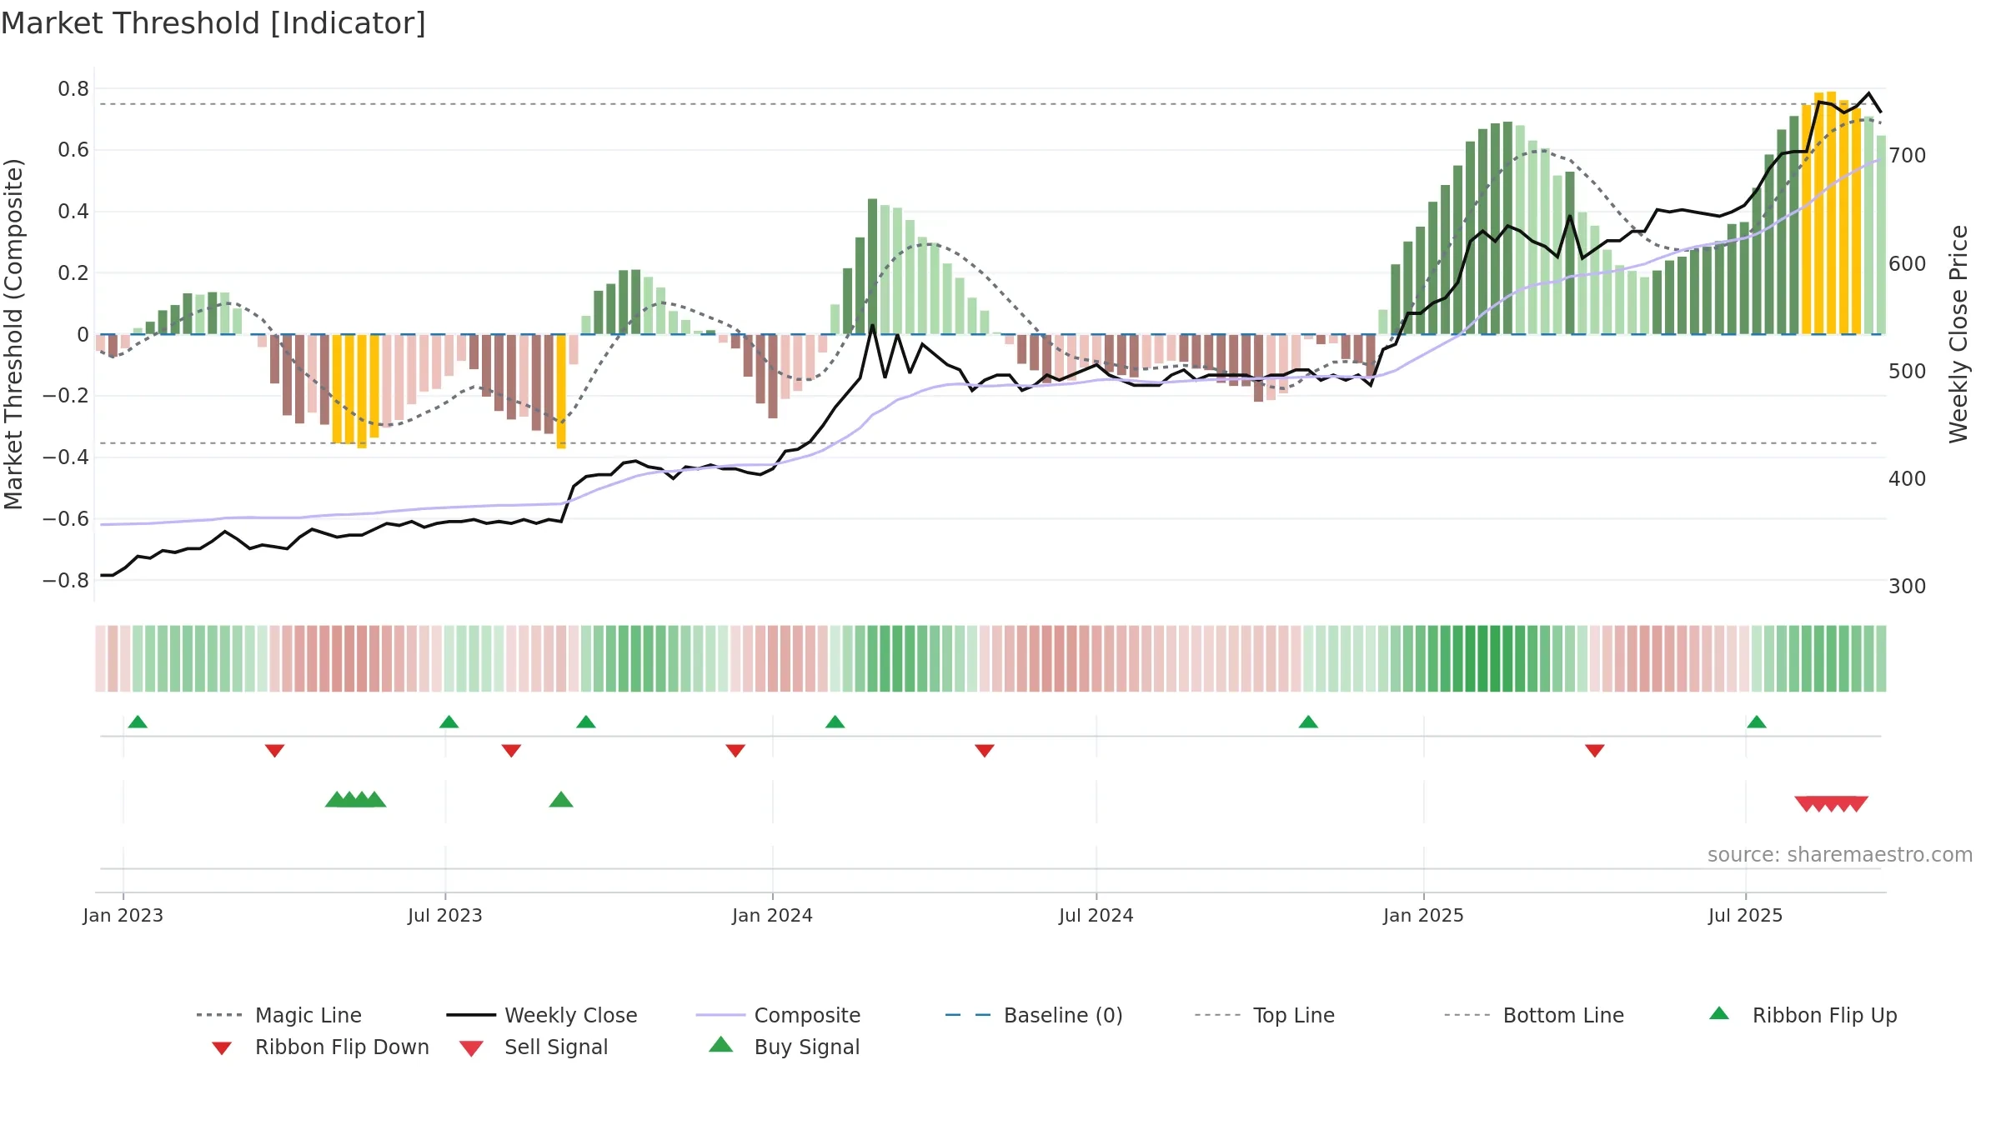Toggle the Magic Line legend entry

tap(279, 1015)
